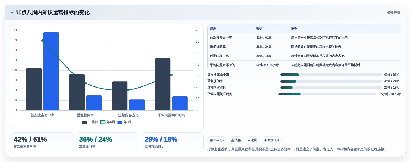Open the 42% / 61% 首次搜索命中率 card
Viewport: 411px width, 162px height.
coord(42,142)
